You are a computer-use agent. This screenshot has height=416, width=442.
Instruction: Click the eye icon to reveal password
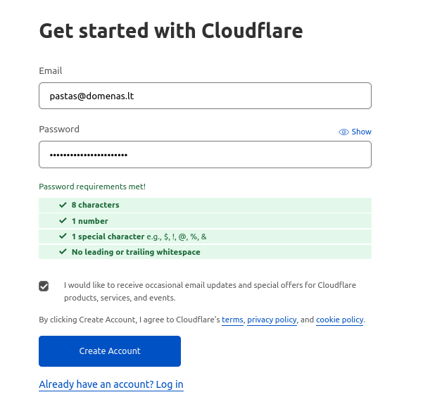click(343, 132)
